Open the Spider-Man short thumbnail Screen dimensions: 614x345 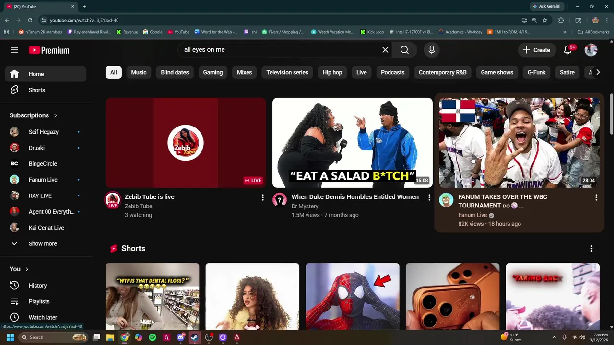pos(353,296)
